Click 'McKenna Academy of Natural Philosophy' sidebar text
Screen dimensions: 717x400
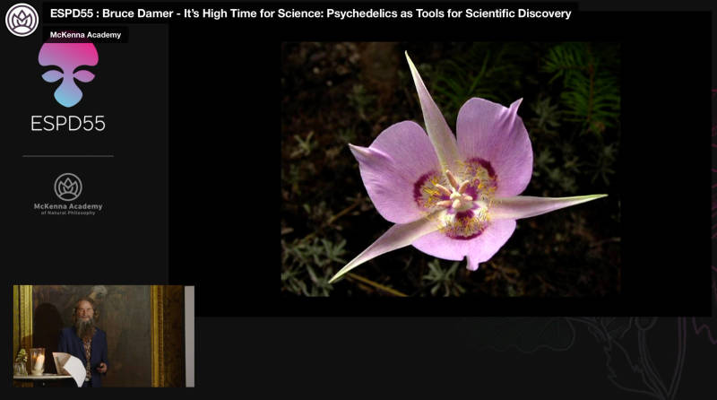tap(68, 209)
